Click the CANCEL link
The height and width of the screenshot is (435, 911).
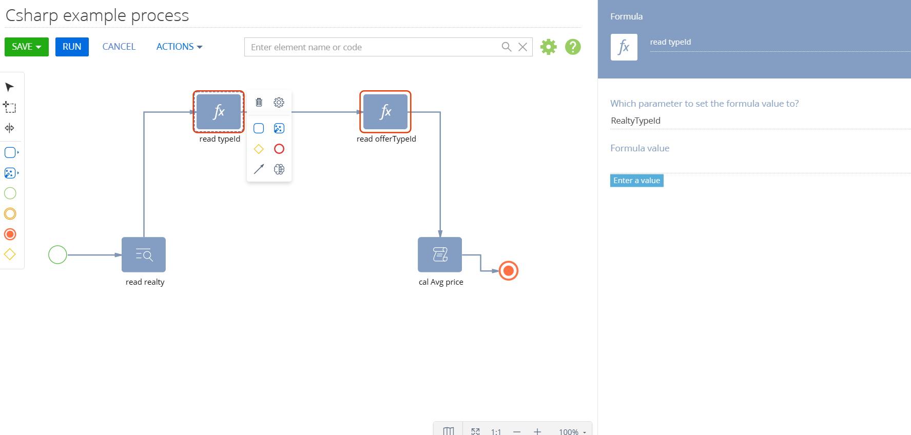(119, 47)
